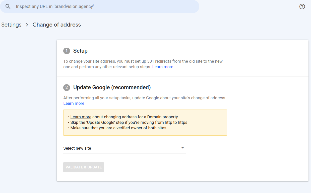Click the 301 redirects setup description text

pyautogui.click(x=143, y=61)
